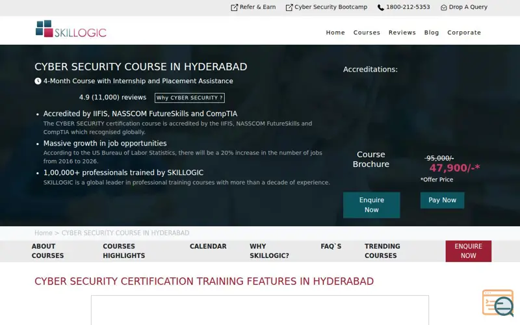The width and height of the screenshot is (520, 325).
Task: Switch to the Trending Courses tab
Action: 382,251
